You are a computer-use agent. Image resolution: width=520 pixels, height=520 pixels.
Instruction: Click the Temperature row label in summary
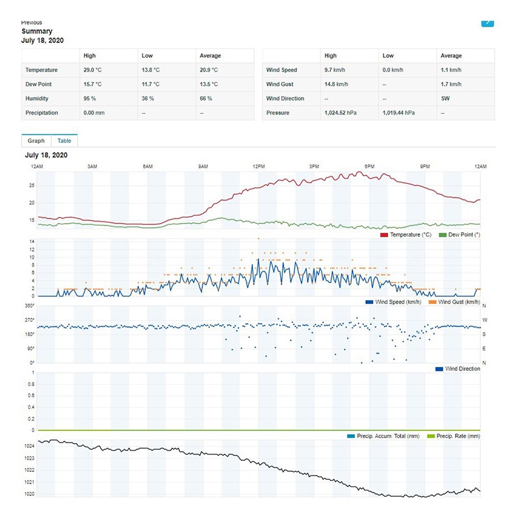42,70
